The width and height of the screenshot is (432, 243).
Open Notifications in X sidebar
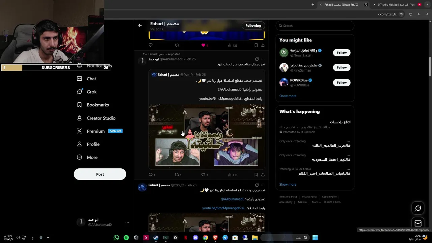(x=94, y=66)
